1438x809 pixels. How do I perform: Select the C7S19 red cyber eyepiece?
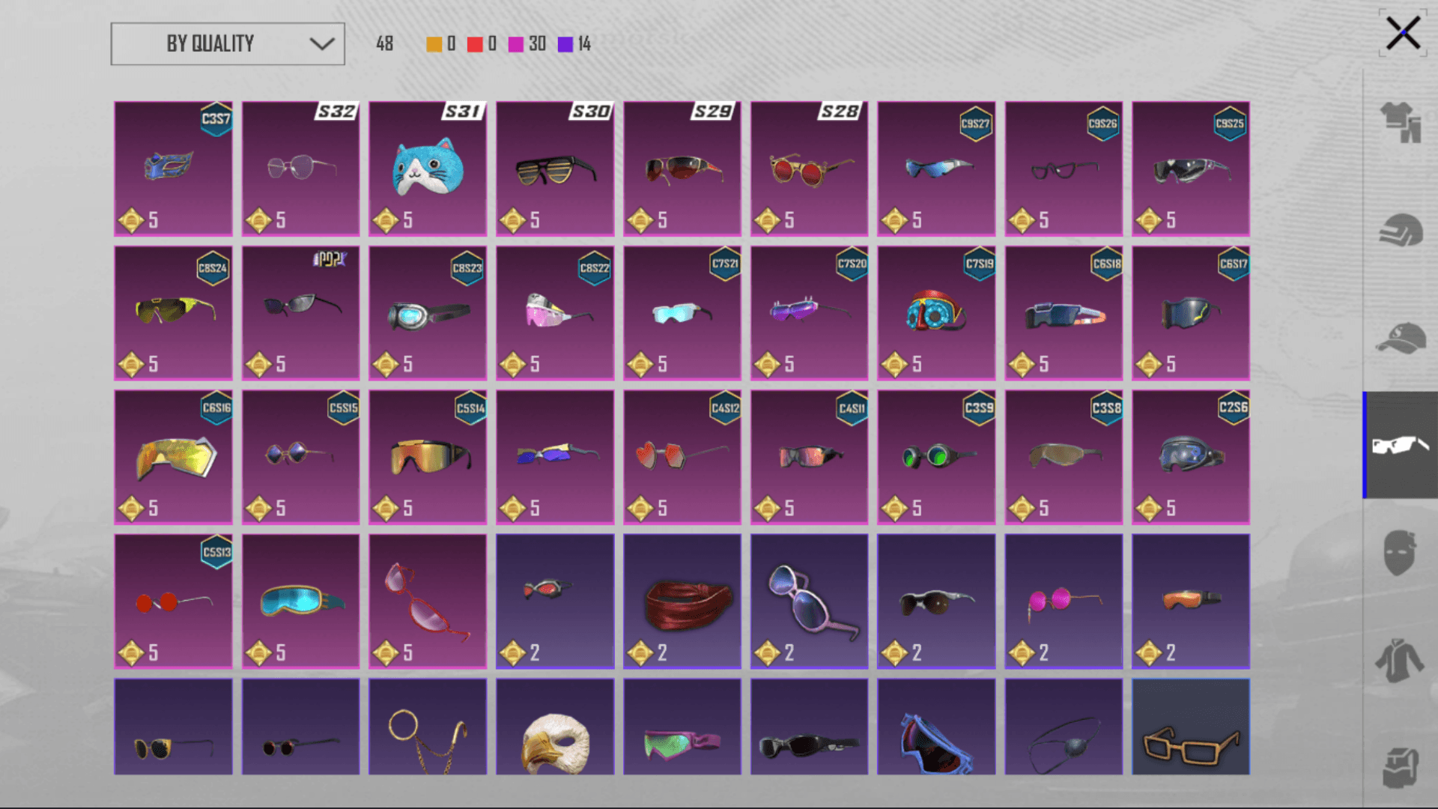[x=936, y=313]
